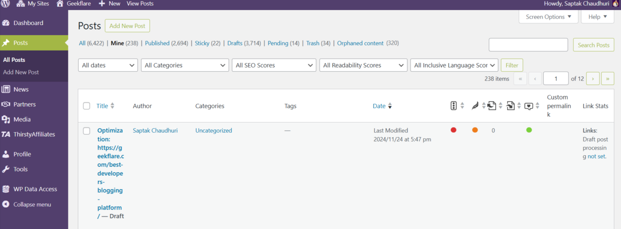621x229 pixels.
Task: Open ThirstyAffiliates from the sidebar
Action: 34,134
